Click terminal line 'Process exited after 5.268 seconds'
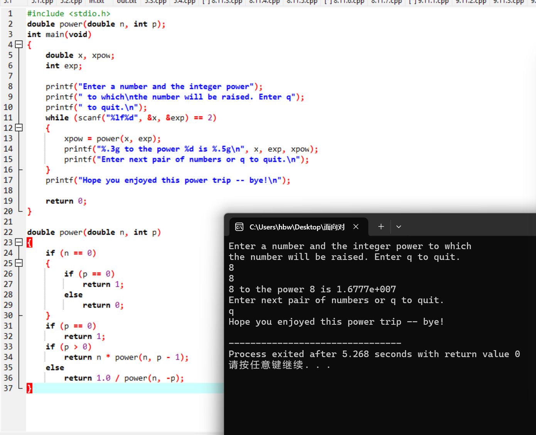Viewport: 536px width, 435px height. point(374,354)
